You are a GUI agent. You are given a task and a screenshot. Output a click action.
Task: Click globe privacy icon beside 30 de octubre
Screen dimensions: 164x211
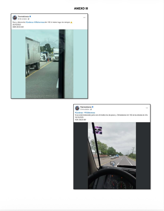pos(91,109)
